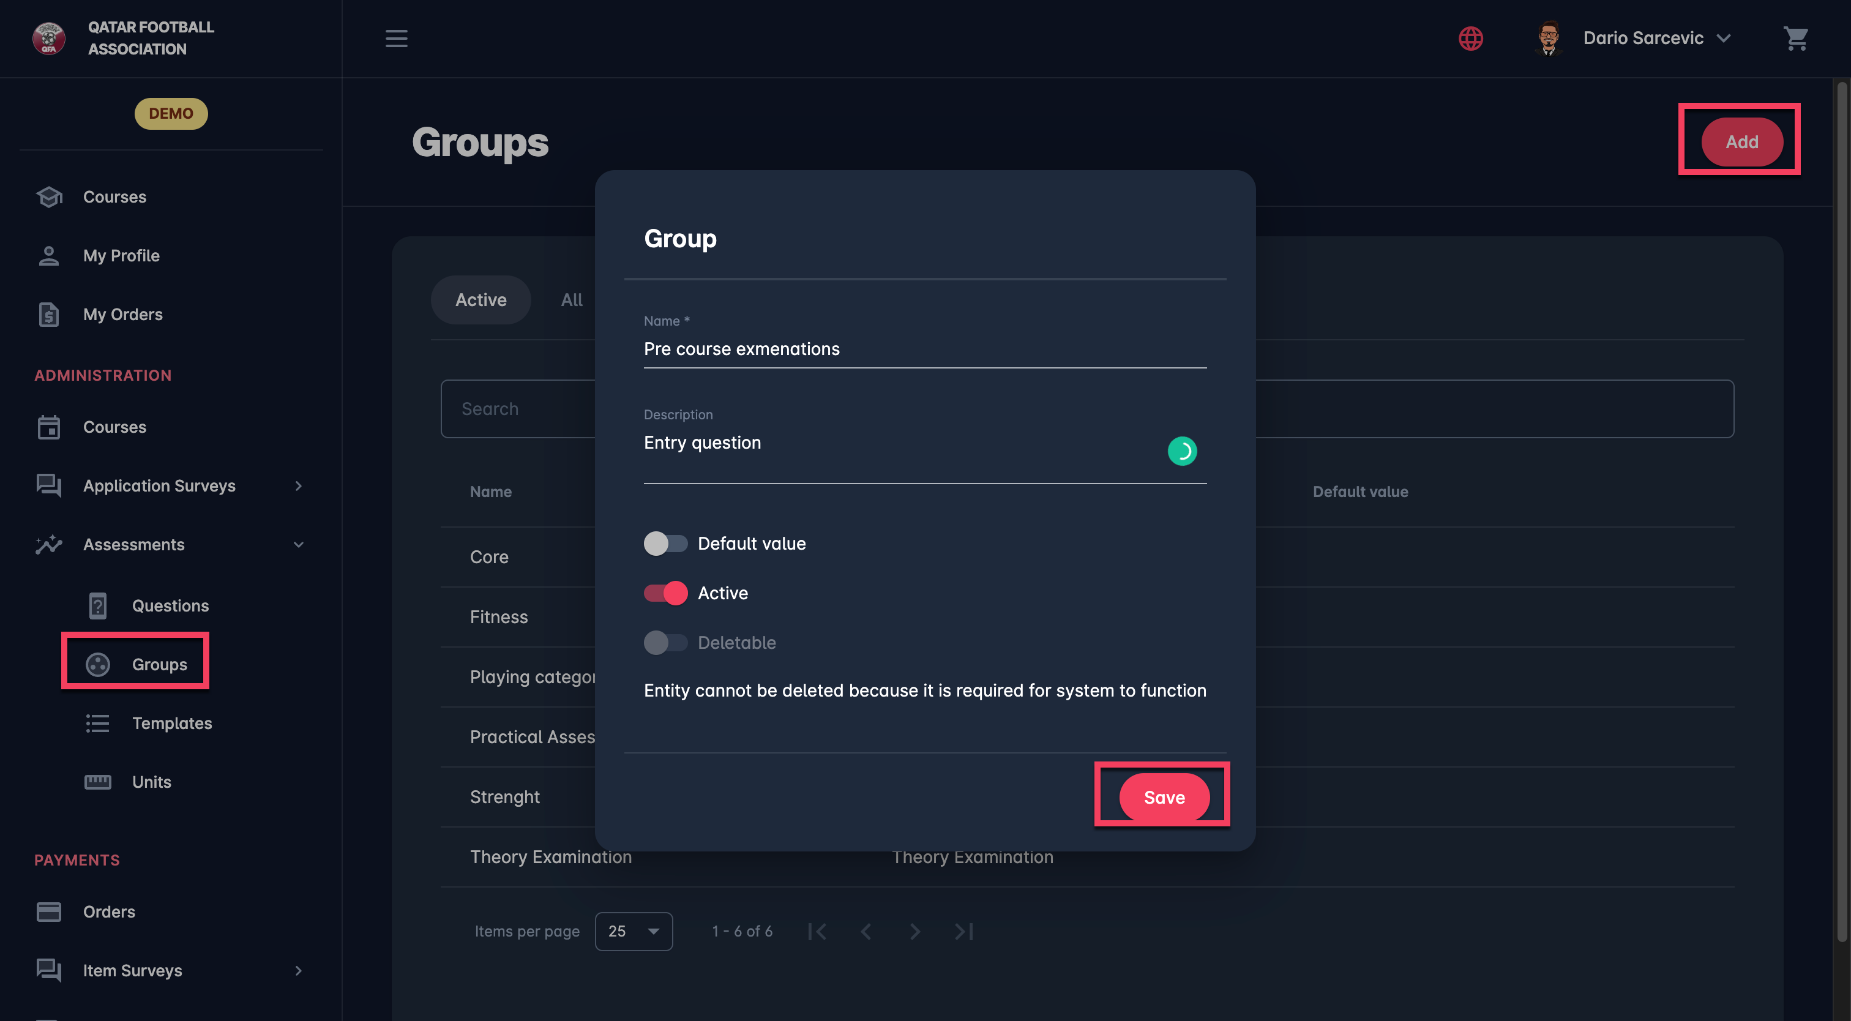This screenshot has height=1021, width=1851.
Task: Open the items per page dropdown
Action: (633, 931)
